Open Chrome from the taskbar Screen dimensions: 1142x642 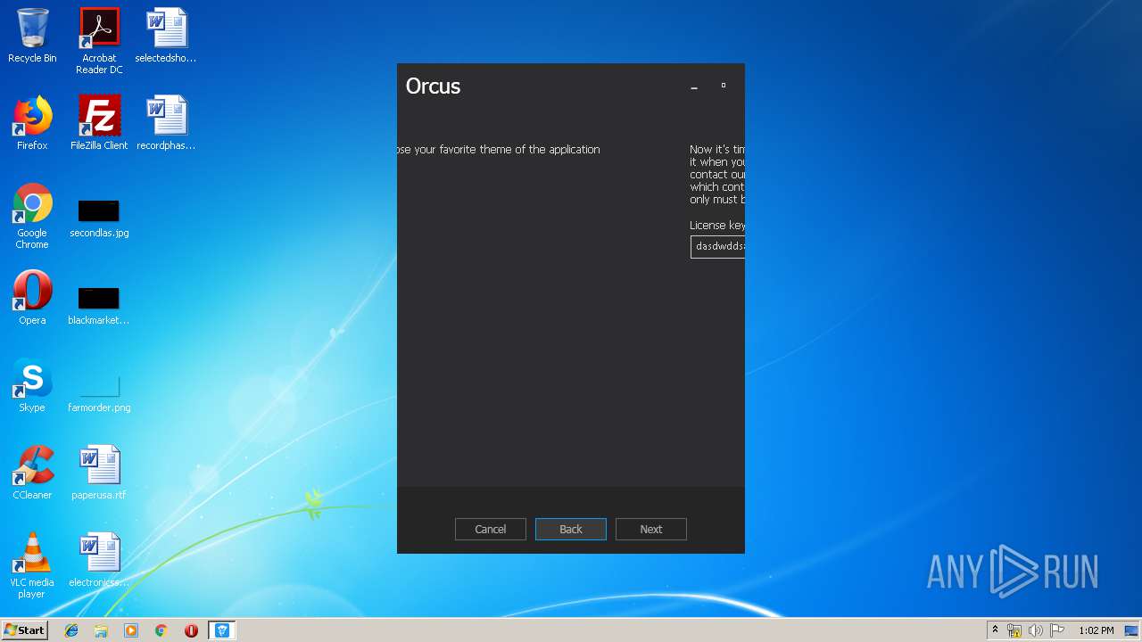(161, 630)
